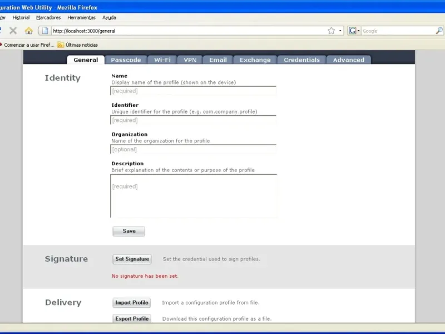This screenshot has width=445, height=334.
Task: Click the page icon beside the URL
Action: 45,31
